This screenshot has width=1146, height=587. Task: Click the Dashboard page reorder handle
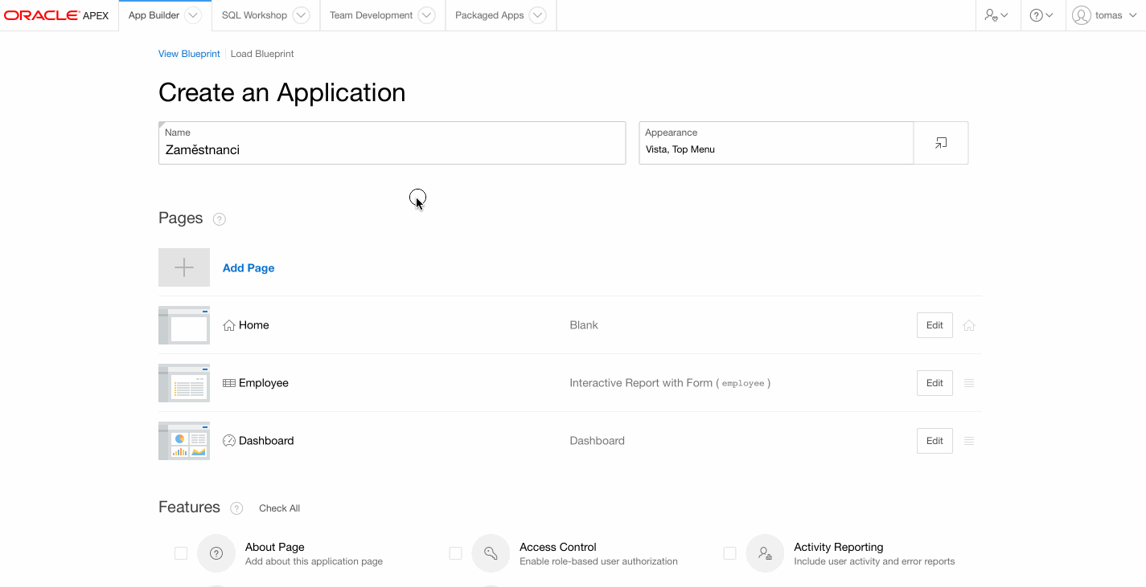point(969,441)
